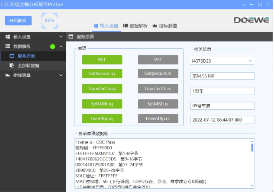Image resolution: width=274 pixels, height=192 pixels.
Task: Expand the 输入设置 sidebar section
Action: pyautogui.click(x=61, y=37)
